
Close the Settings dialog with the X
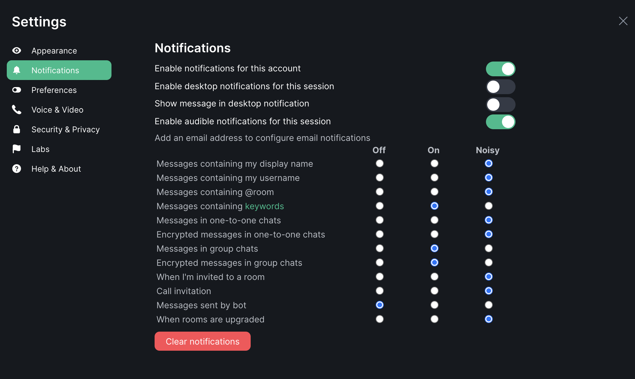point(623,21)
